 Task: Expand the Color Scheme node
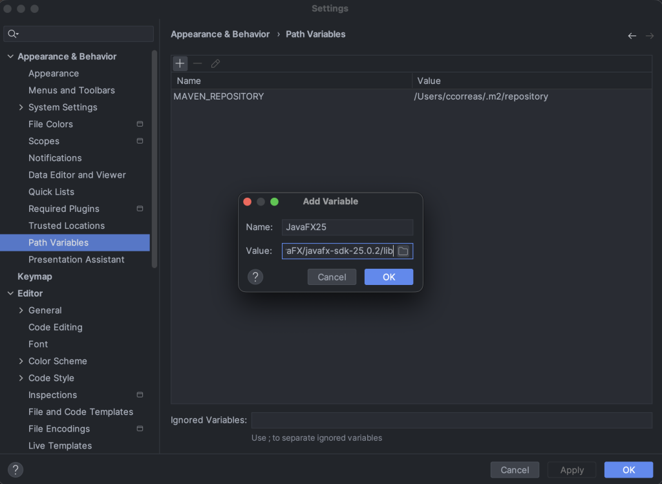[x=21, y=361]
